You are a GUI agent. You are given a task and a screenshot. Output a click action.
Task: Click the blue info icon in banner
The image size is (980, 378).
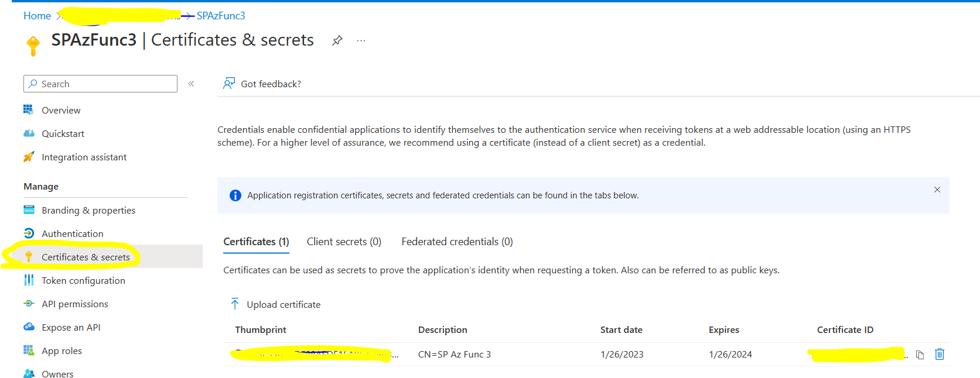235,195
